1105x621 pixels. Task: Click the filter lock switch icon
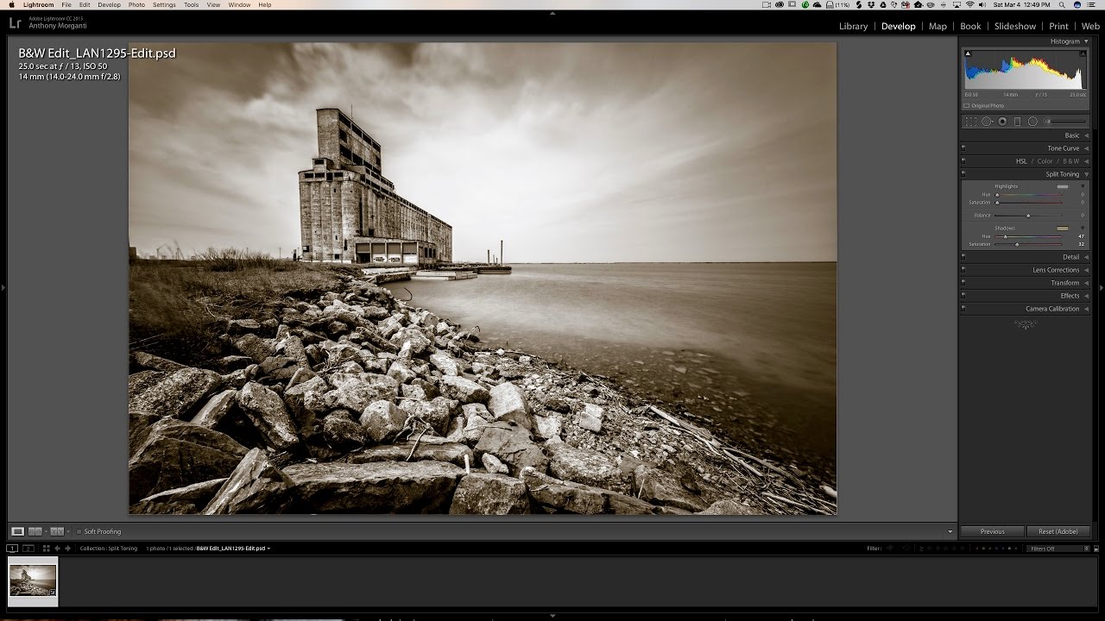coord(1095,549)
